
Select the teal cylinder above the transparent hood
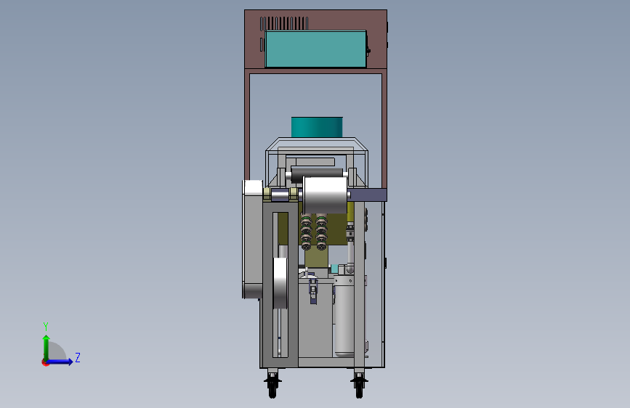317,127
